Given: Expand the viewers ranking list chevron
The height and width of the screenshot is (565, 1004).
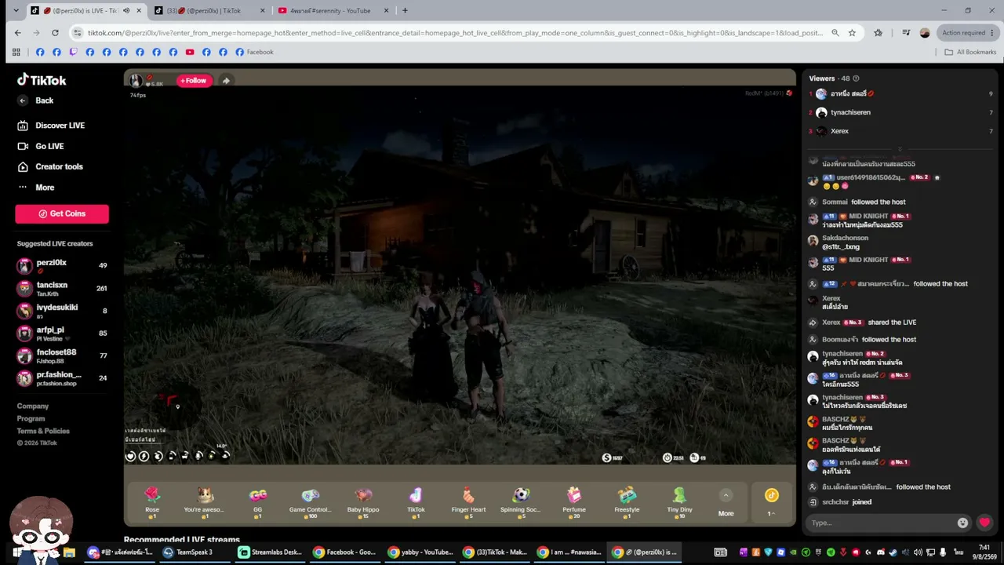Looking at the screenshot, I should 900,149.
